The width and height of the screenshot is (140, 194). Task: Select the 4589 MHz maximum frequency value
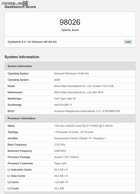pos(60,151)
